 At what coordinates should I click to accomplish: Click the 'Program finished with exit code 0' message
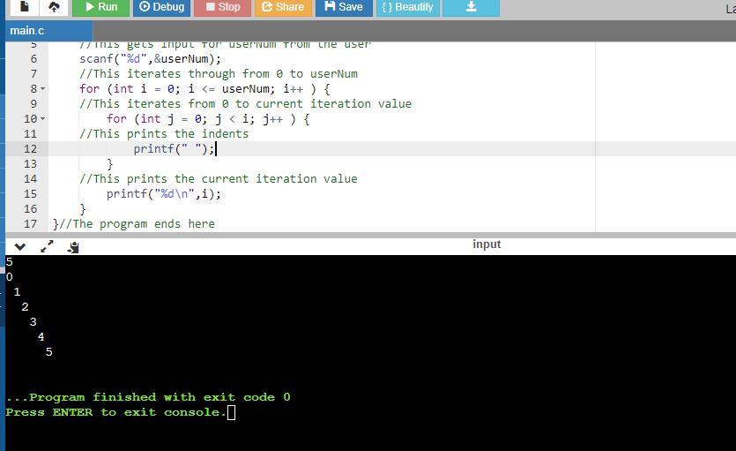[x=148, y=397]
